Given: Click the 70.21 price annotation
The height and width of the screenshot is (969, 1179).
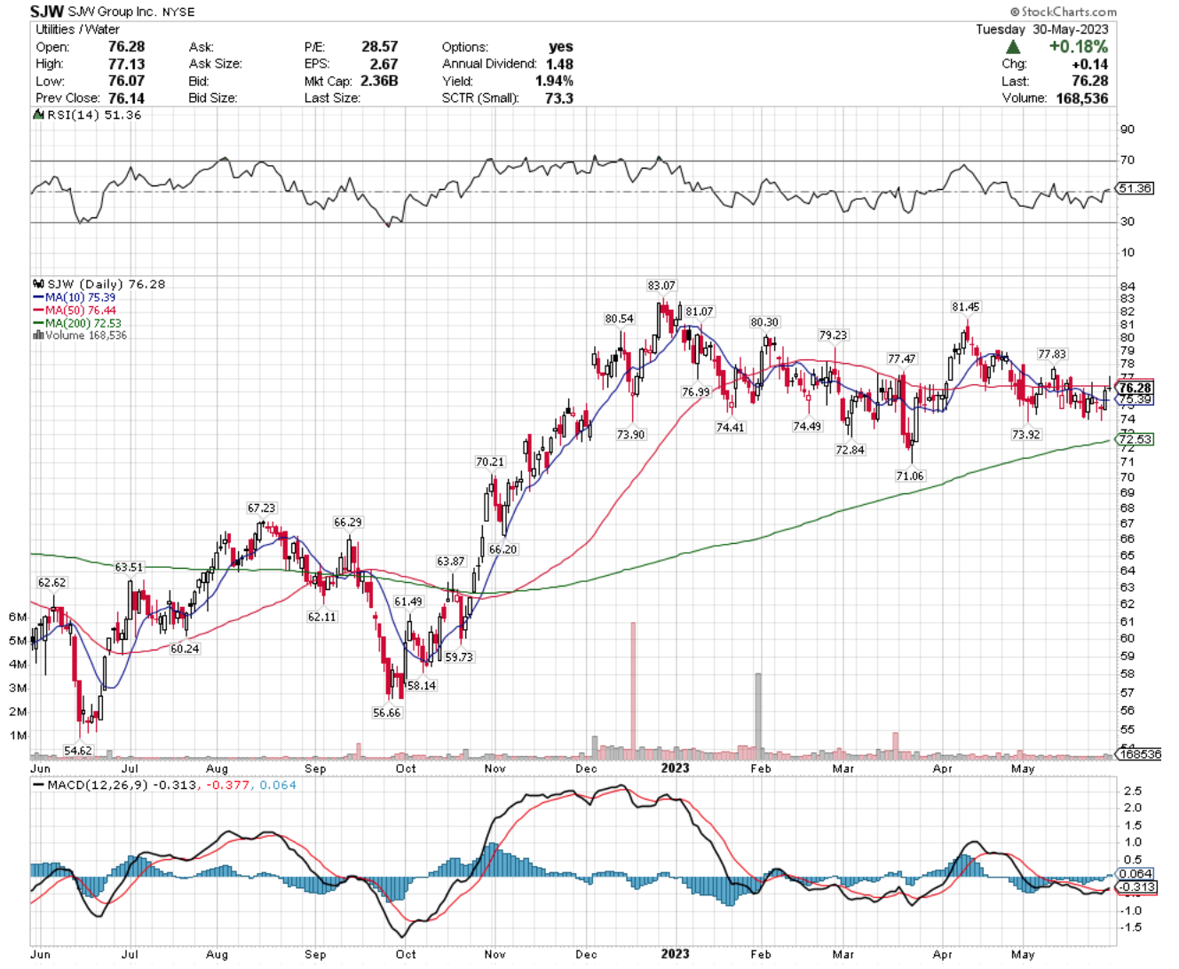Looking at the screenshot, I should tap(489, 462).
